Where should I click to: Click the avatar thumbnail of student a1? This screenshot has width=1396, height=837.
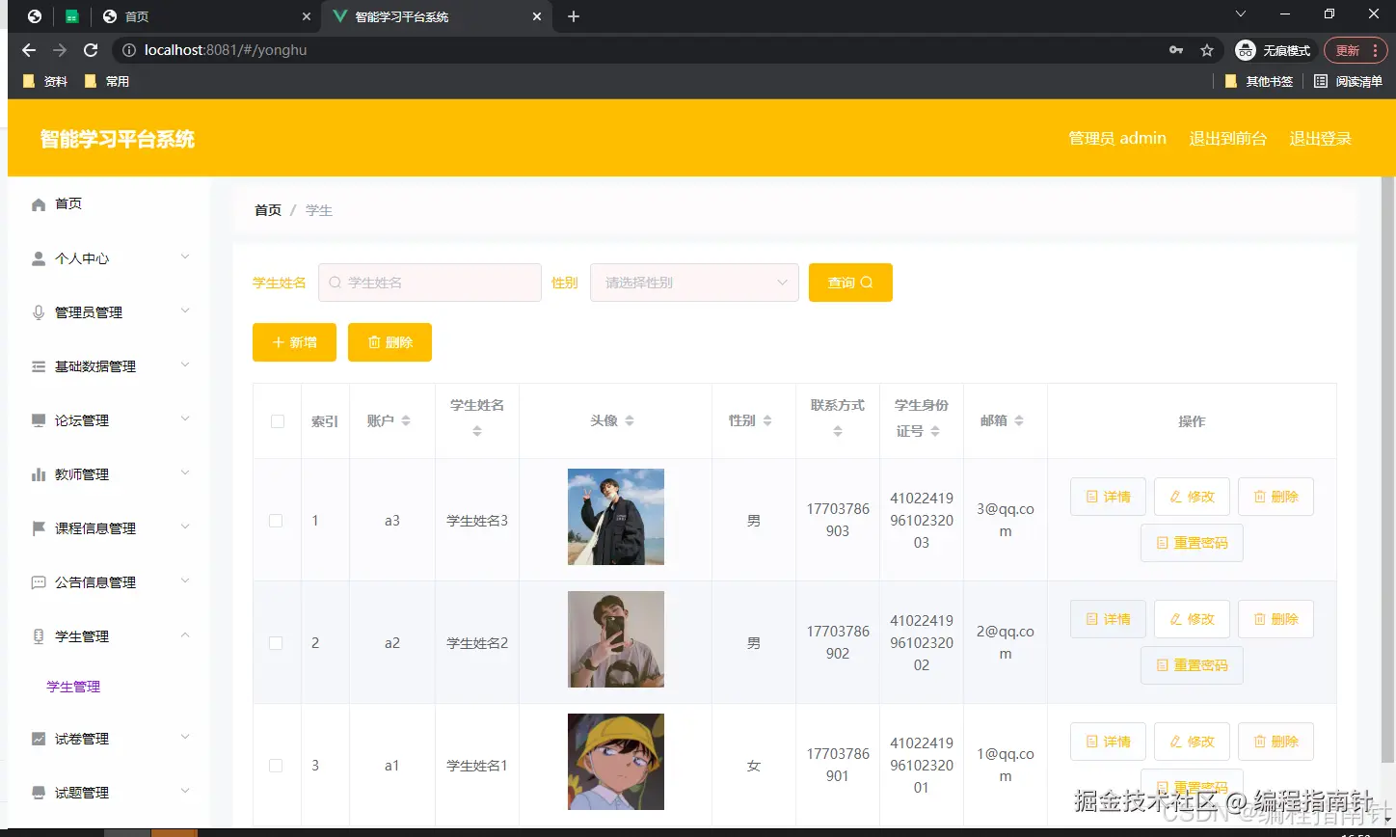click(x=616, y=762)
